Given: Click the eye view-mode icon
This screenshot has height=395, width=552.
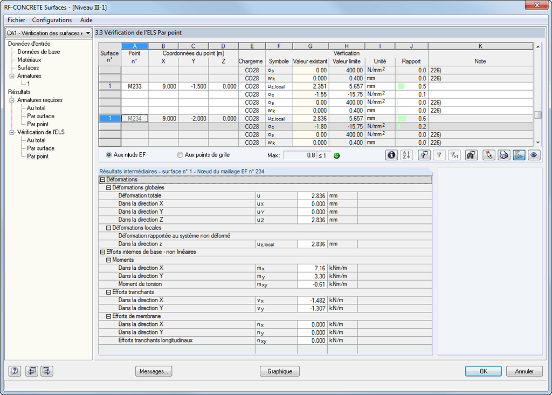Looking at the screenshot, I should (534, 155).
